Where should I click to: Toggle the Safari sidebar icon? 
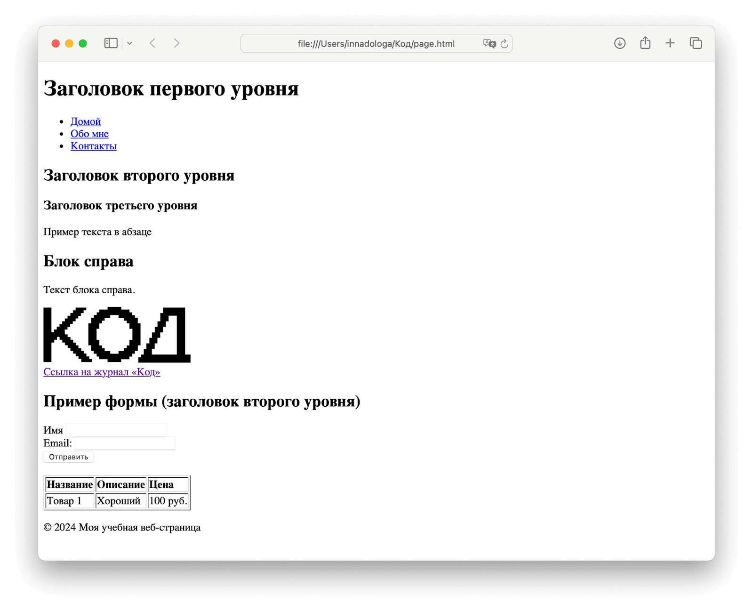(x=111, y=43)
